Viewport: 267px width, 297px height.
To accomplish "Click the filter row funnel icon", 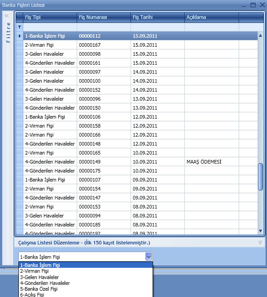I will tap(19, 27).
